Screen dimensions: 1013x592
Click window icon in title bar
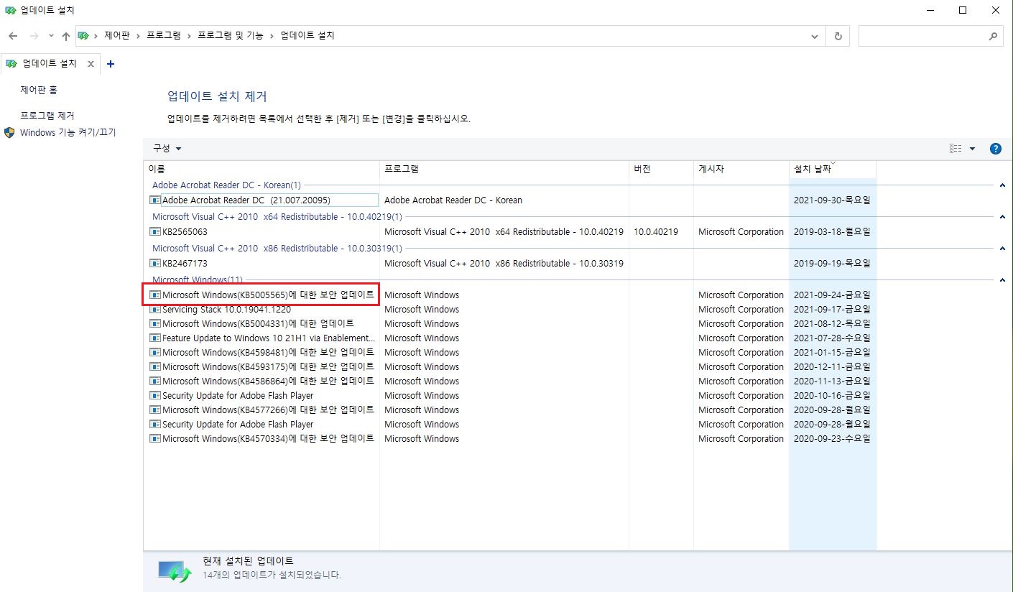point(9,10)
